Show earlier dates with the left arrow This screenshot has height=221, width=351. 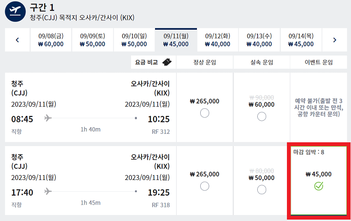tap(17, 40)
